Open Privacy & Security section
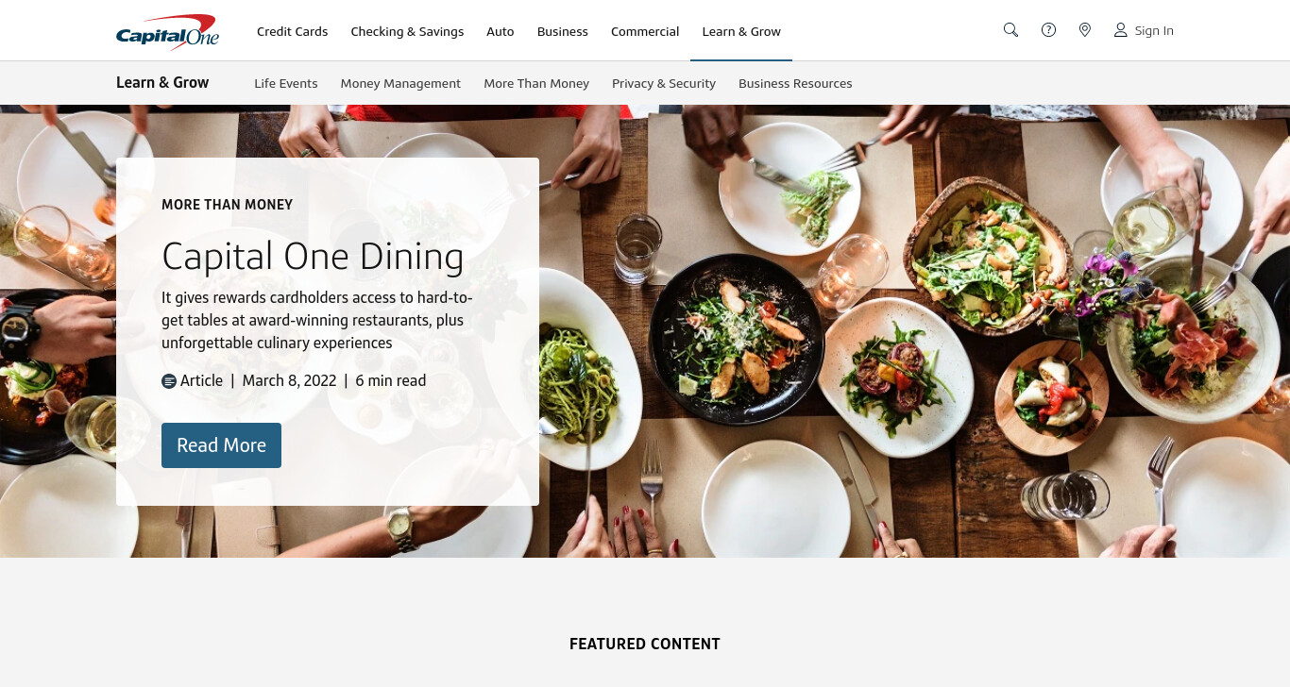 pyautogui.click(x=664, y=83)
